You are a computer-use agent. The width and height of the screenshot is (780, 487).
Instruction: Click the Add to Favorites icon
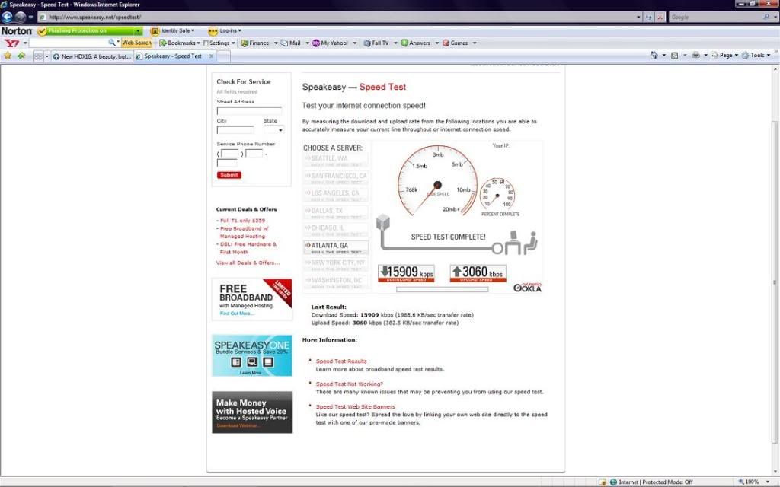[x=21, y=56]
